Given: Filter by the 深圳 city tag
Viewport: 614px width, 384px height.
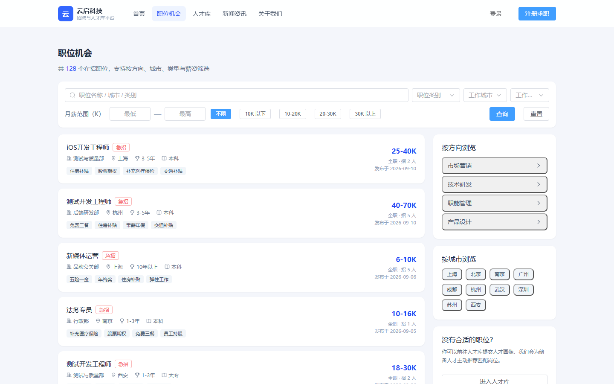Looking at the screenshot, I should point(524,290).
